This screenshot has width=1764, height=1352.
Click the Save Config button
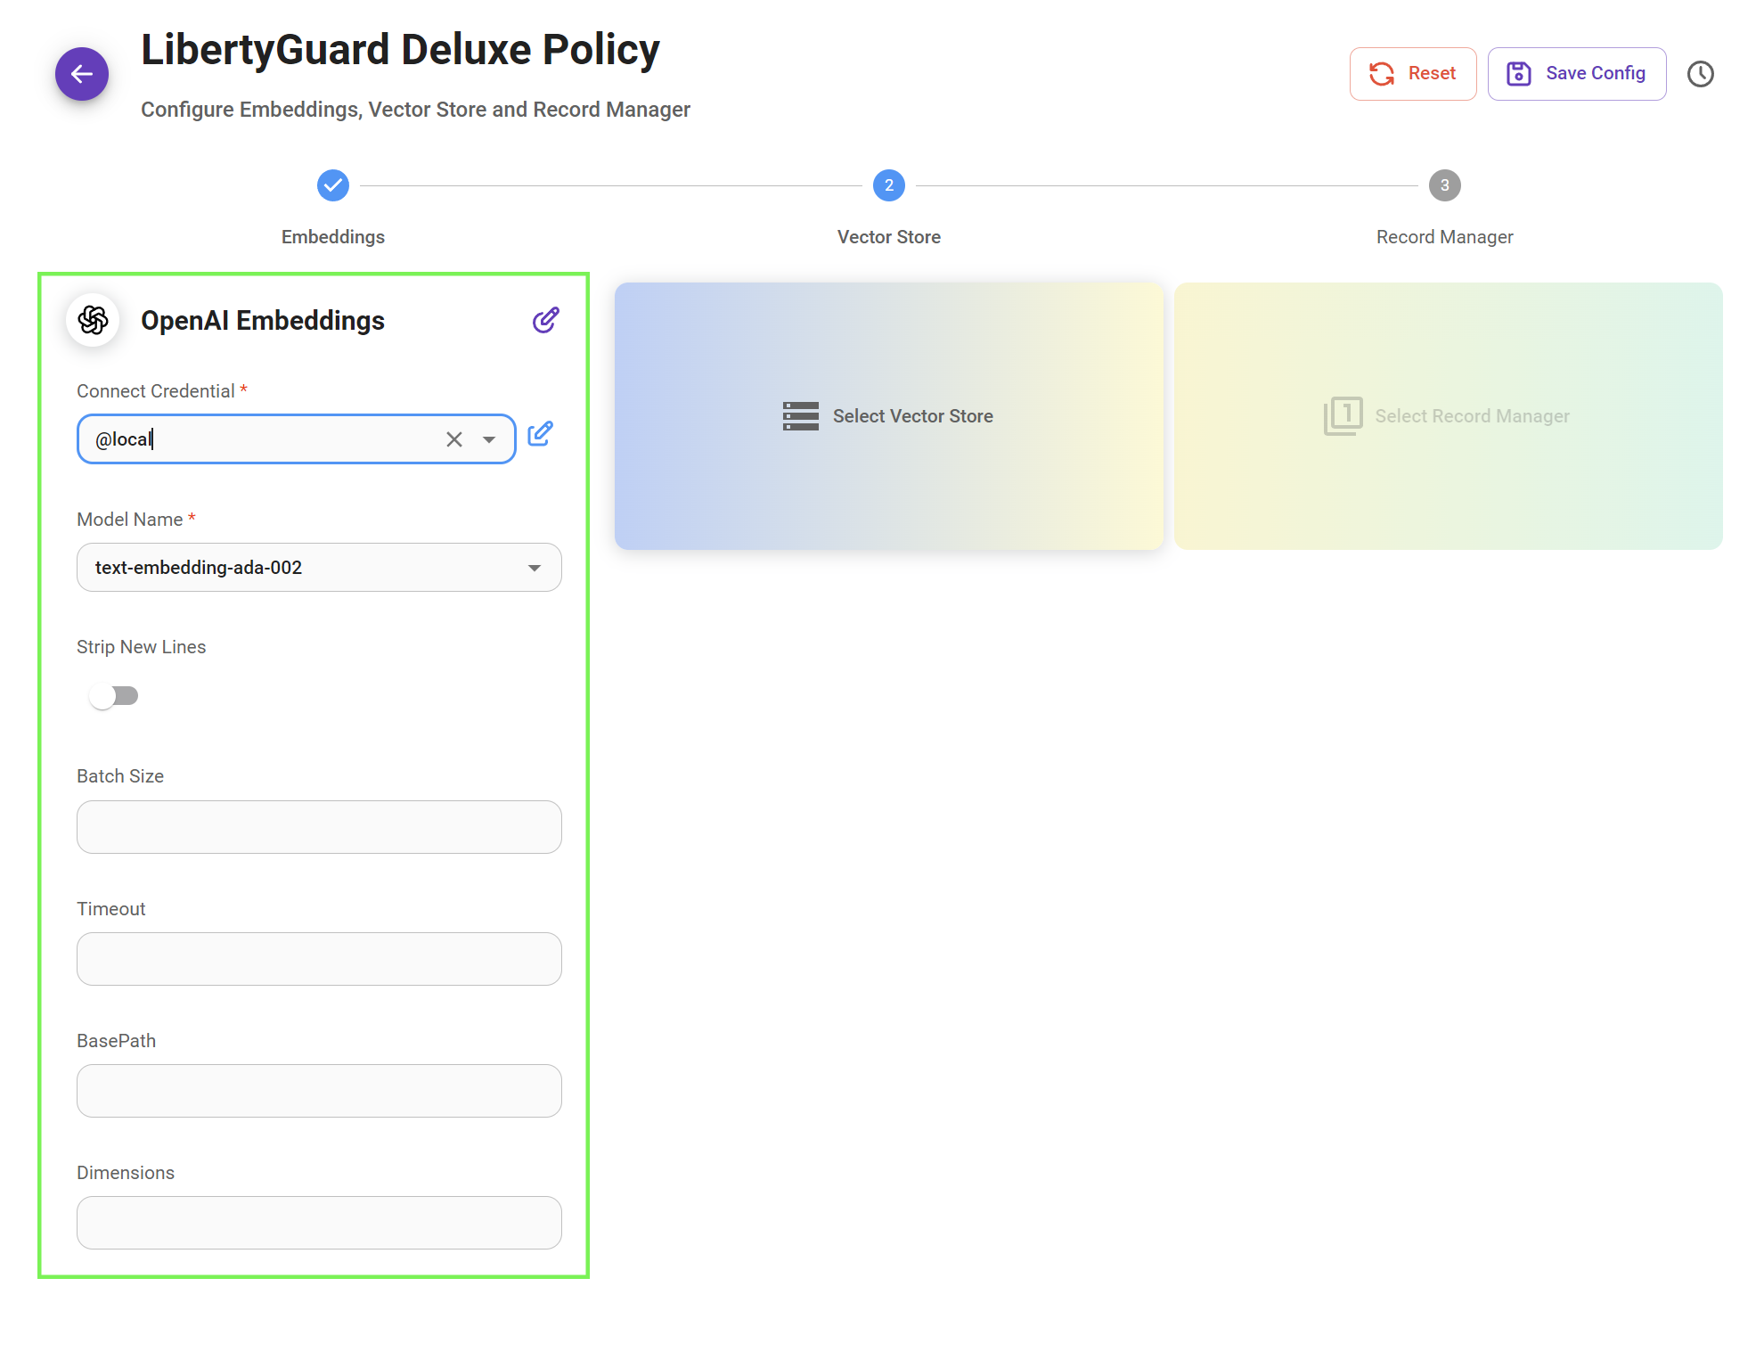pyautogui.click(x=1576, y=74)
